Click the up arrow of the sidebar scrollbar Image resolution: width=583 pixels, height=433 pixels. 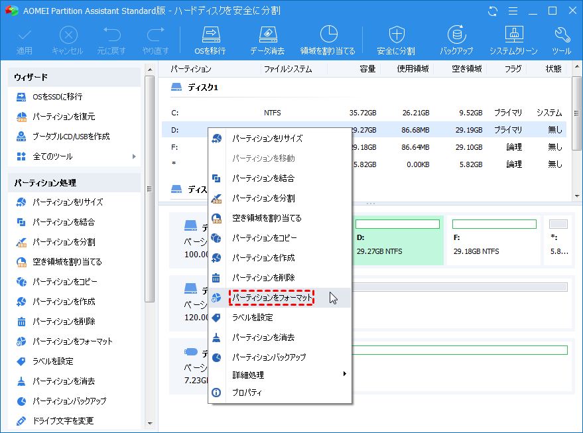pyautogui.click(x=150, y=70)
